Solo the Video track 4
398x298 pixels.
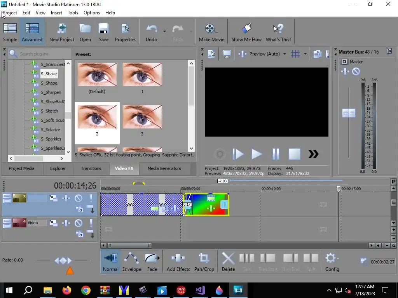tap(91, 223)
